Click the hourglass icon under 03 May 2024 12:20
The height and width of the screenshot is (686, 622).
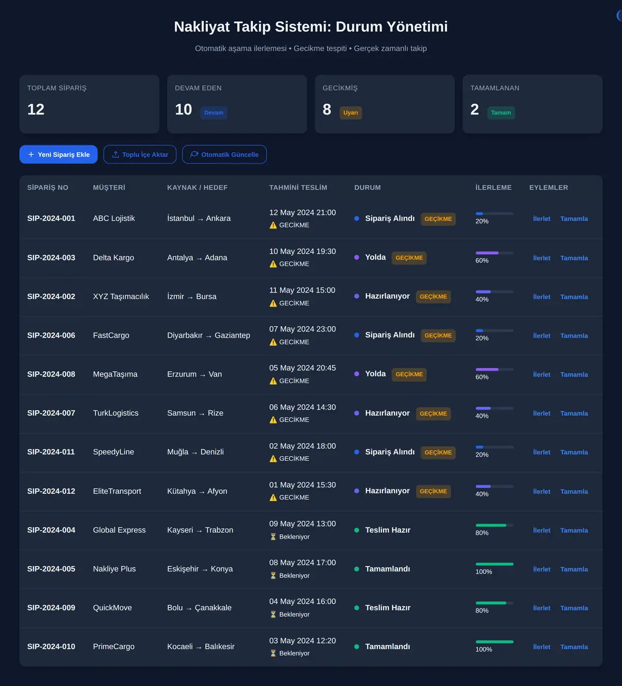click(273, 653)
